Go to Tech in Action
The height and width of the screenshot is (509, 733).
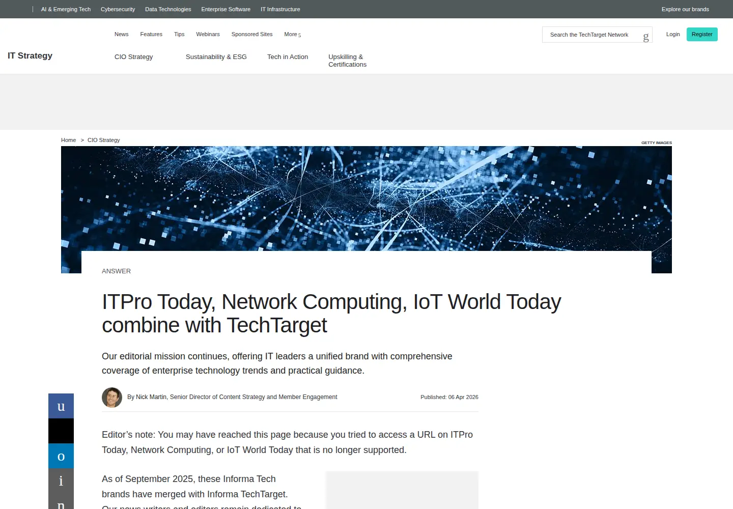[x=288, y=57]
